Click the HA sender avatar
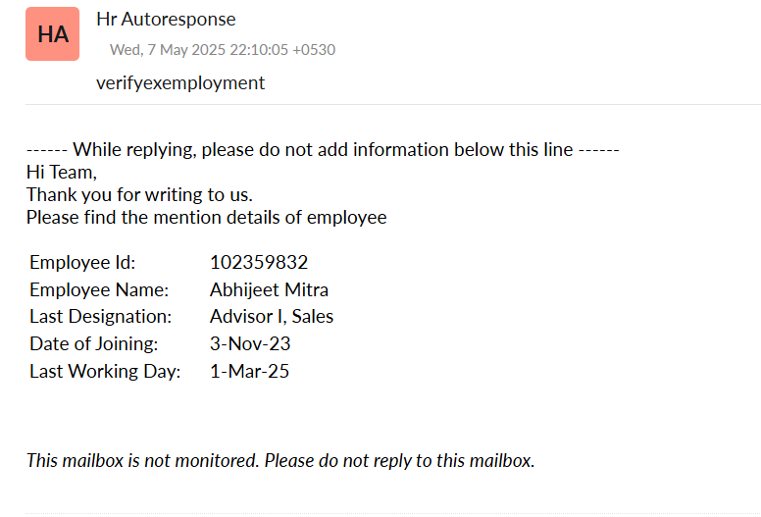Screen dimensions: 761x517 point(52,34)
